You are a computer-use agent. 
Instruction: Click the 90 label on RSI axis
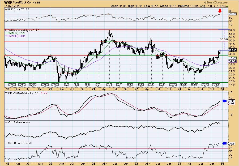pyautogui.click(x=231, y=11)
